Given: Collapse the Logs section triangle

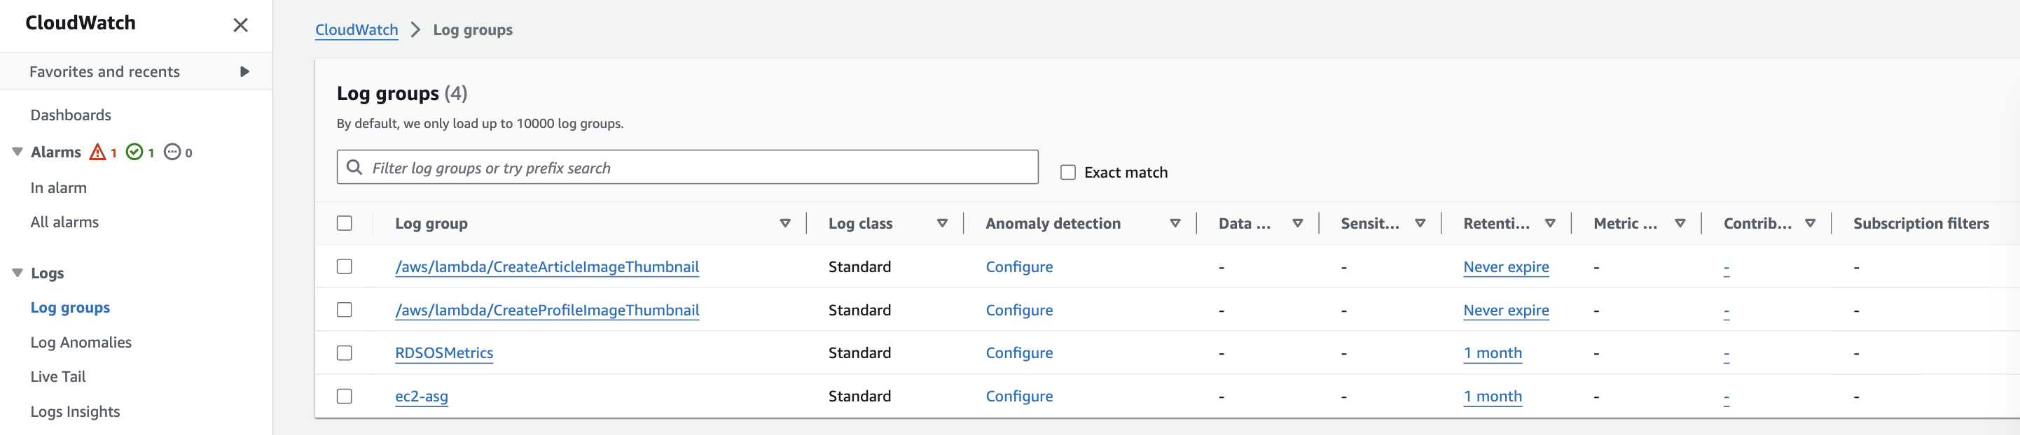Looking at the screenshot, I should [x=18, y=273].
